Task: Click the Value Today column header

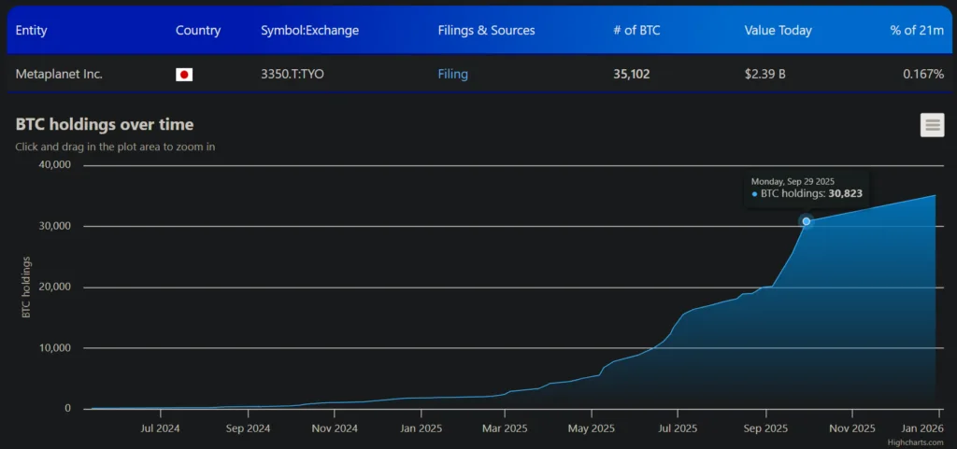Action: (x=778, y=31)
